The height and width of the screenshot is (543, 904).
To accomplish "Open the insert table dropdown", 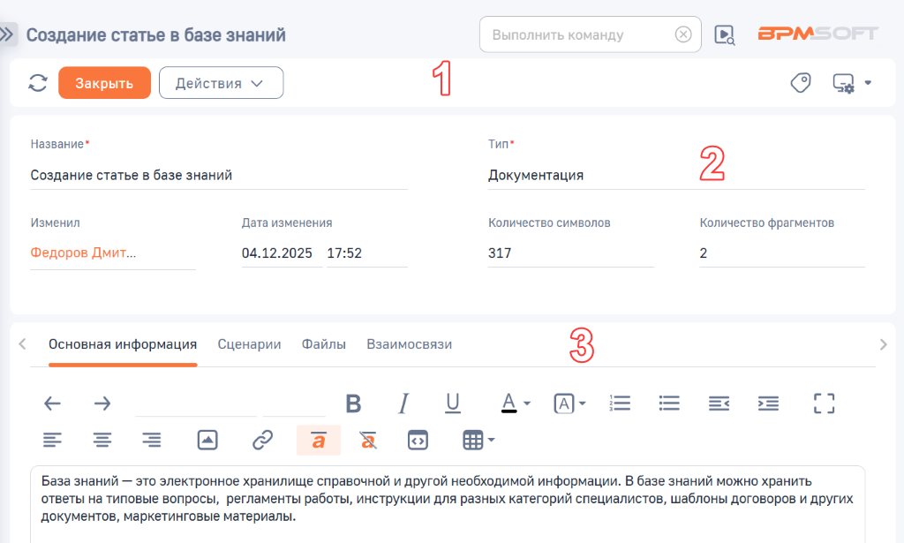I will [478, 441].
